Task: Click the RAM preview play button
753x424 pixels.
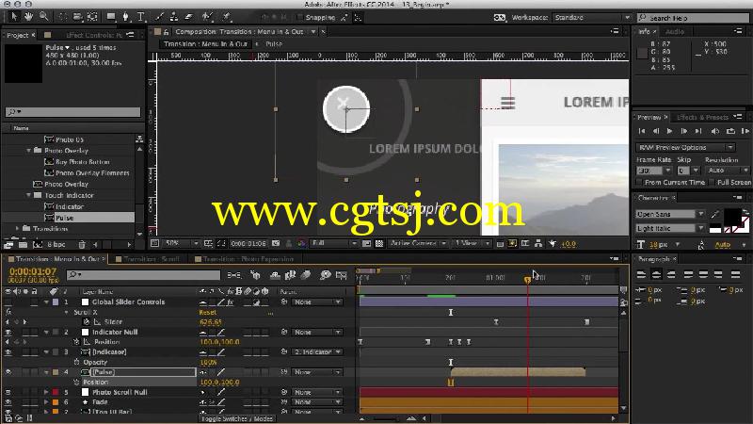Action: click(x=745, y=131)
